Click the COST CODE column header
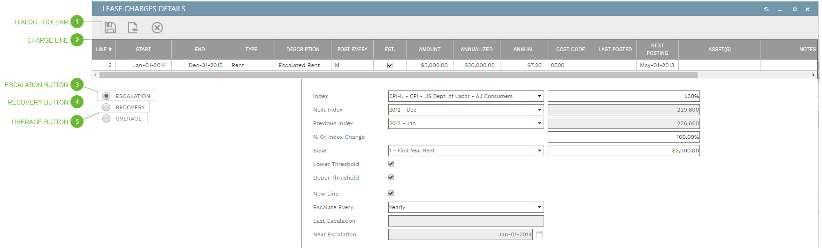The width and height of the screenshot is (822, 249). tap(570, 49)
